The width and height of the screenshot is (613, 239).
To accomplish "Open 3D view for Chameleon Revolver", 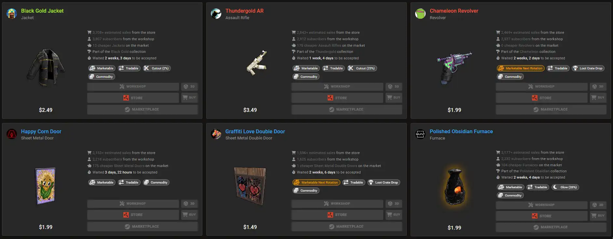I will coord(598,87).
